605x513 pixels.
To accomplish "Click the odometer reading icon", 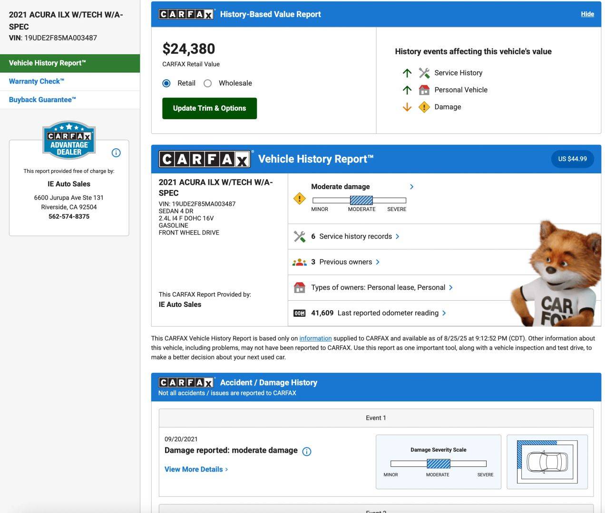I will point(300,313).
